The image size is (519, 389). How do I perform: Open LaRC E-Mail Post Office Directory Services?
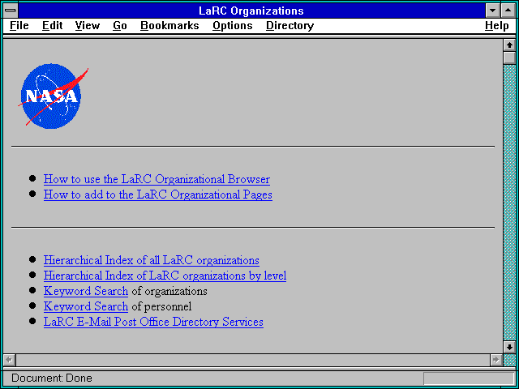pyautogui.click(x=153, y=322)
